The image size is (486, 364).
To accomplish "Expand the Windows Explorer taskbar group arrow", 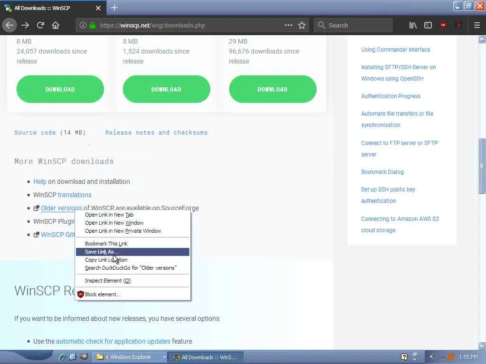I will coord(165,357).
